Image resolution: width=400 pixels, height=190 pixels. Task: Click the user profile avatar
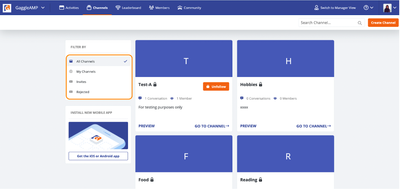click(x=387, y=8)
